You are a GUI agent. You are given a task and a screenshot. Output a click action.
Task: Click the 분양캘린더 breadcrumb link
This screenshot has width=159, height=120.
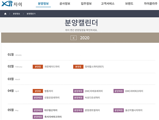pos(31,14)
